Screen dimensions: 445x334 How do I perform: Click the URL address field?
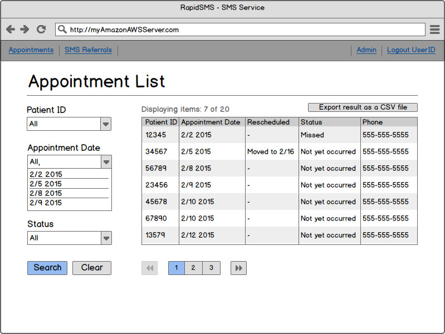[x=240, y=30]
